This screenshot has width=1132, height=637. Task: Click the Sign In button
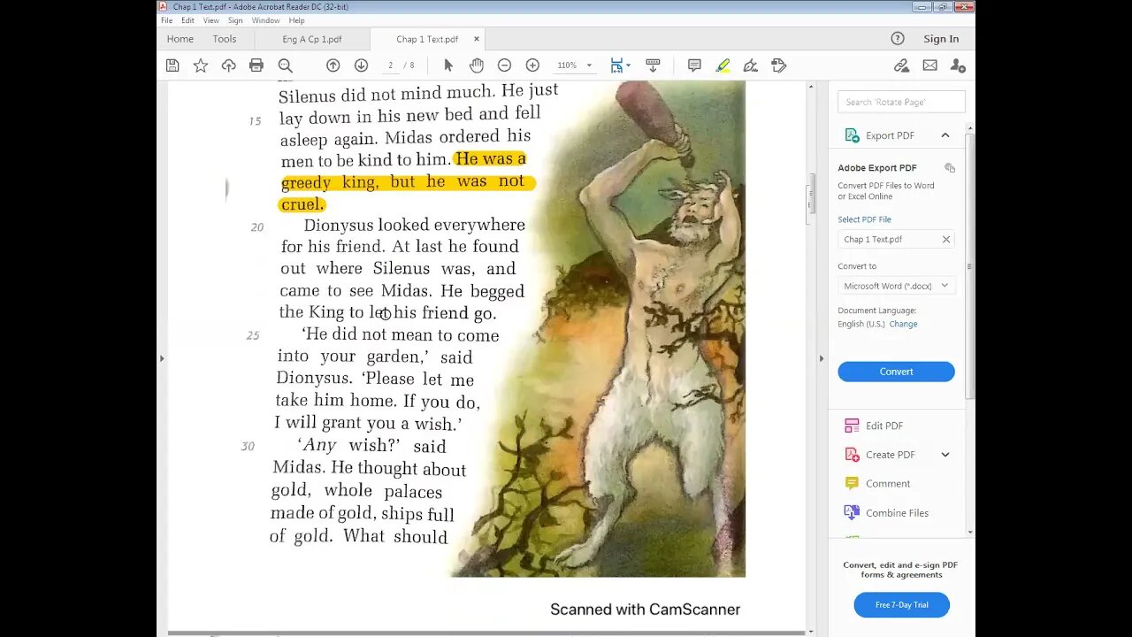[941, 39]
